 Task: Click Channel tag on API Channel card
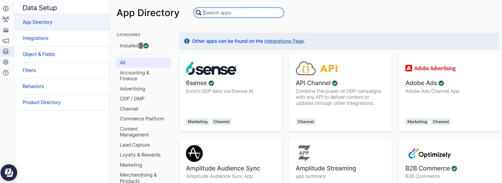306,122
